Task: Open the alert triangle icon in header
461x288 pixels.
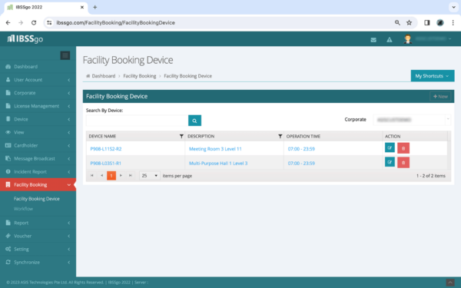Action: (x=390, y=40)
